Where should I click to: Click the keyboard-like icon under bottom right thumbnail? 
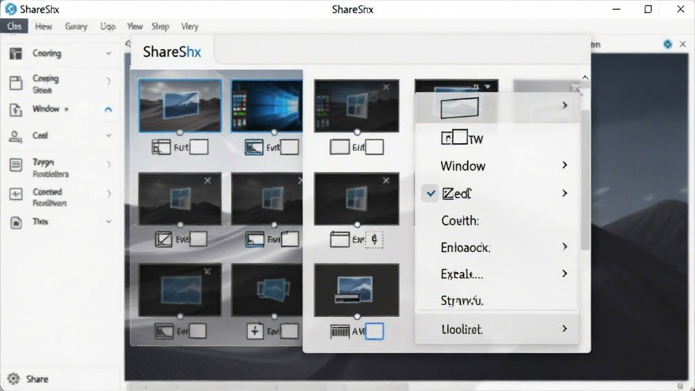coord(340,331)
